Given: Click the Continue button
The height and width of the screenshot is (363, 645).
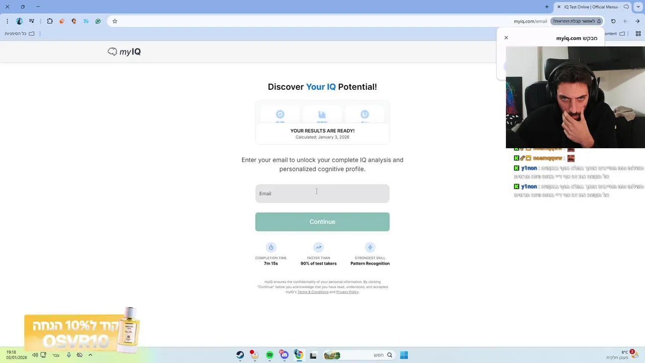Looking at the screenshot, I should (x=322, y=222).
